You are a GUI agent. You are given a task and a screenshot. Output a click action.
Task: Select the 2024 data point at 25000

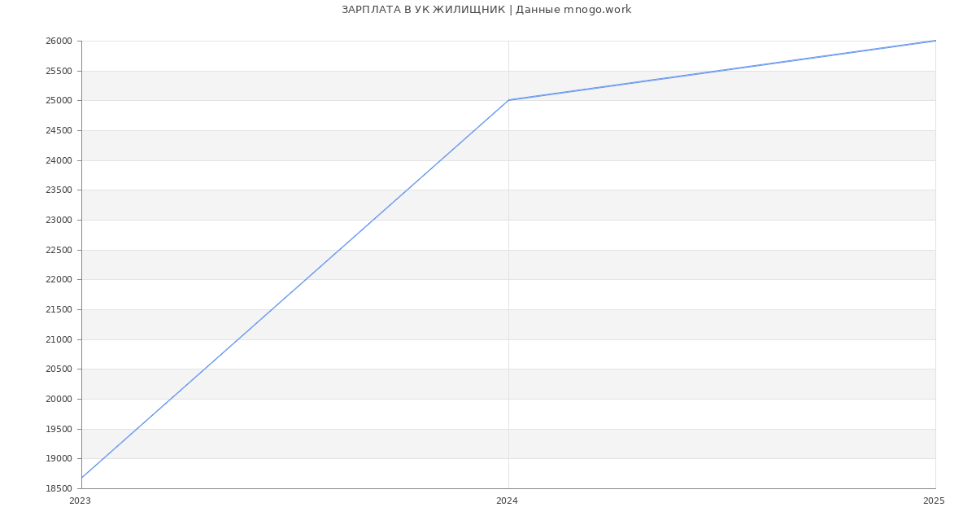pos(508,100)
